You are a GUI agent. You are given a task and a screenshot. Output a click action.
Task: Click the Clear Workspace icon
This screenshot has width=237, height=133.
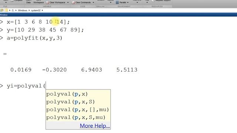point(47,3)
